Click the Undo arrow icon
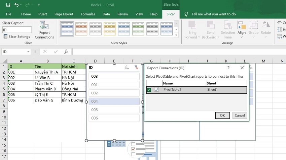 pyautogui.click(x=17, y=5)
